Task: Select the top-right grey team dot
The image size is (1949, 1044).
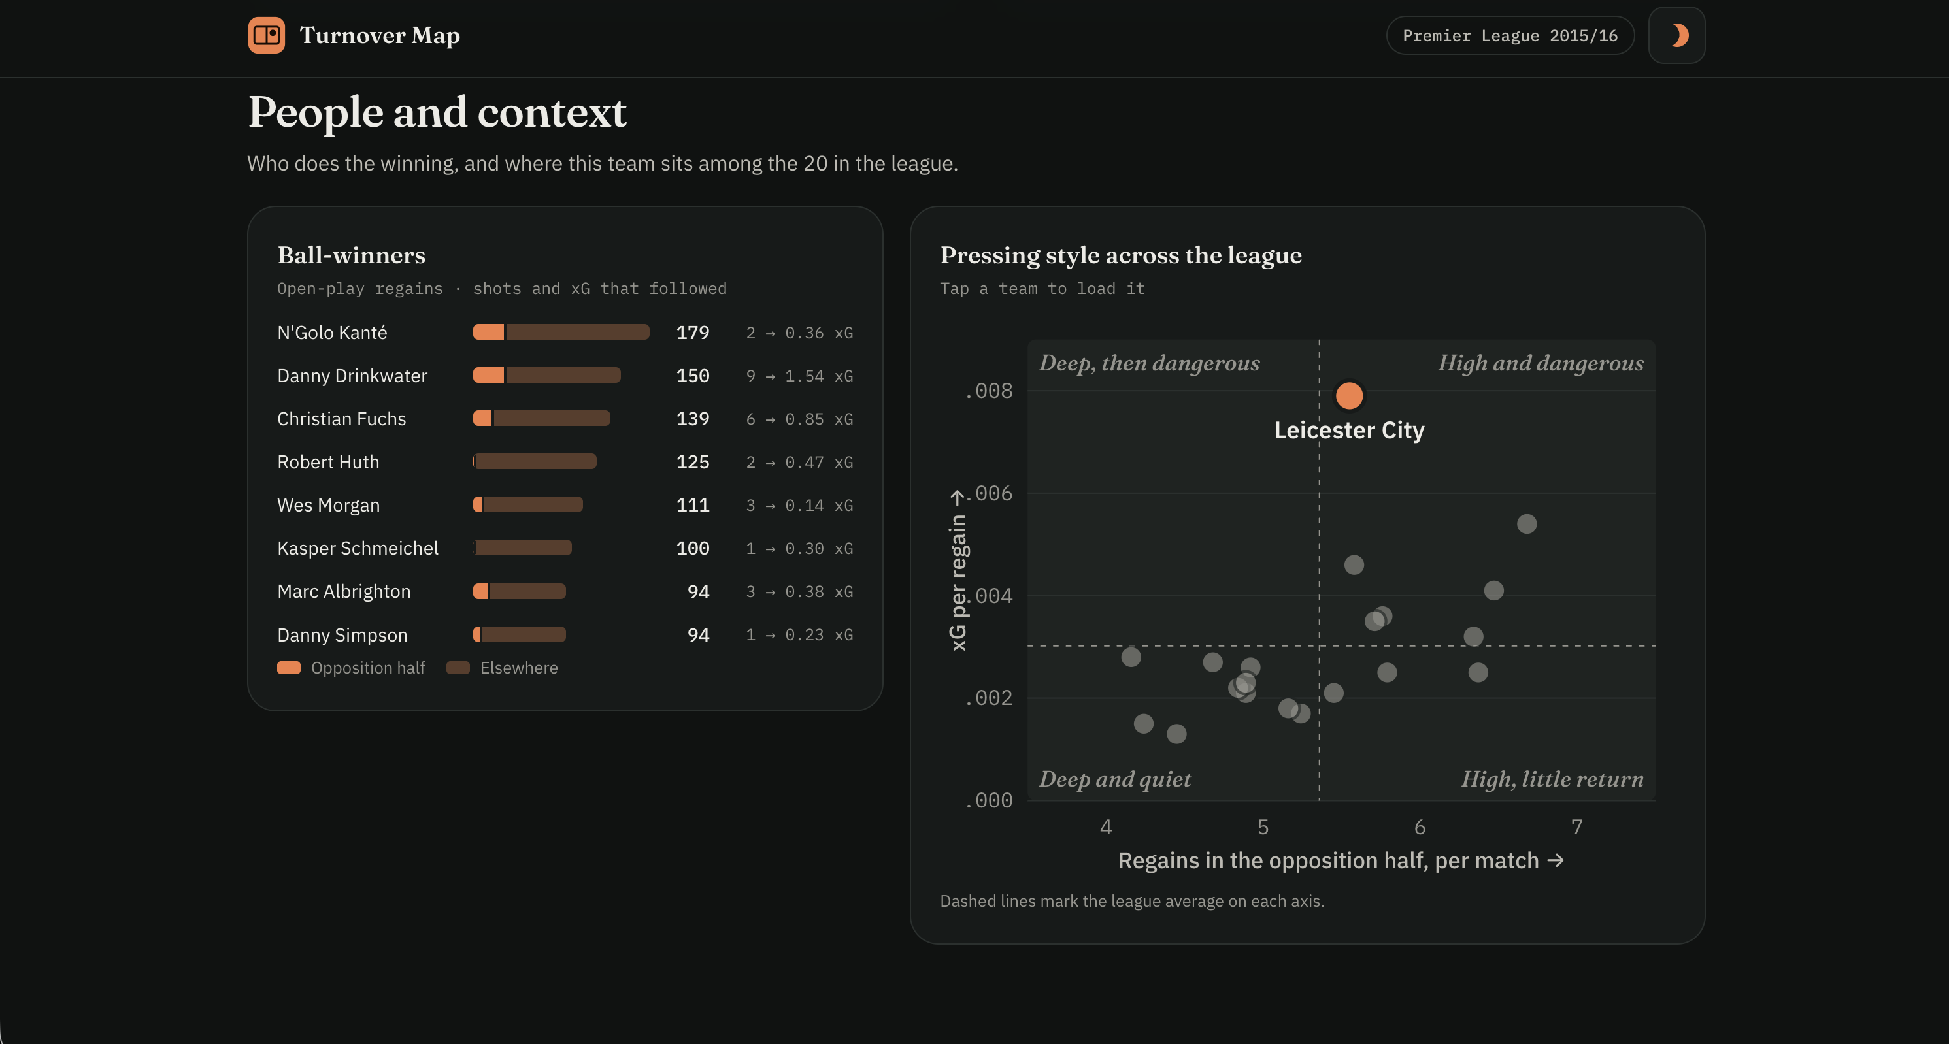Action: (1527, 523)
